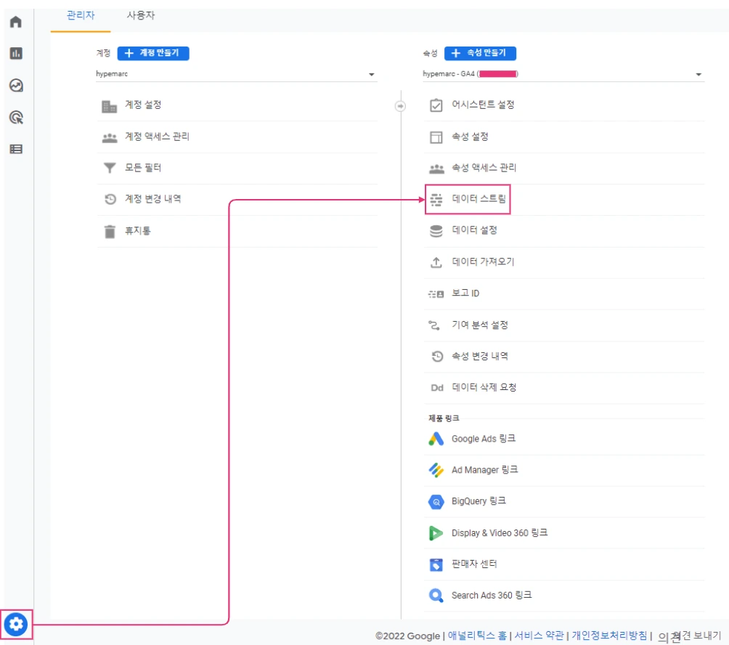Screen dimensions: 729x645
Task: Expand the hypemarc - GA4 property dropdown
Action: click(x=563, y=74)
